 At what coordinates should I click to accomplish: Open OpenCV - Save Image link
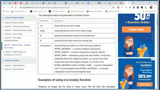(x=13, y=34)
